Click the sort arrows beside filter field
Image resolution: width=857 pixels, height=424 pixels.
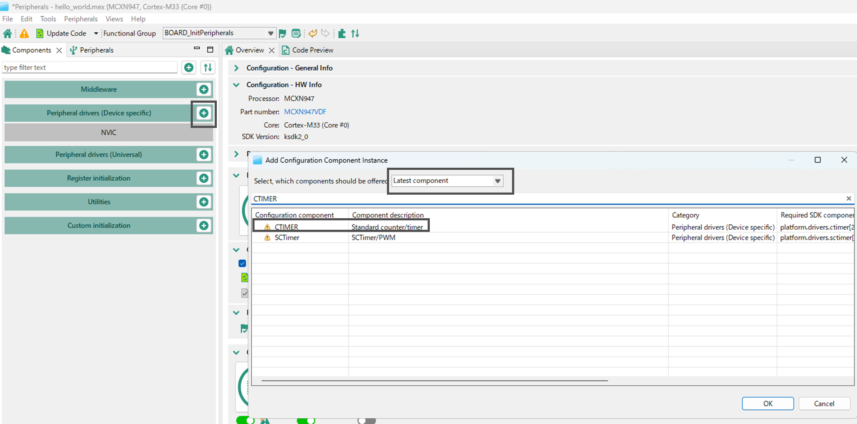tap(208, 67)
